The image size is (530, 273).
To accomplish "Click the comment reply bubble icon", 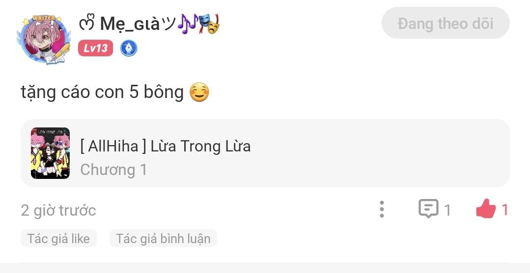I will tap(428, 209).
